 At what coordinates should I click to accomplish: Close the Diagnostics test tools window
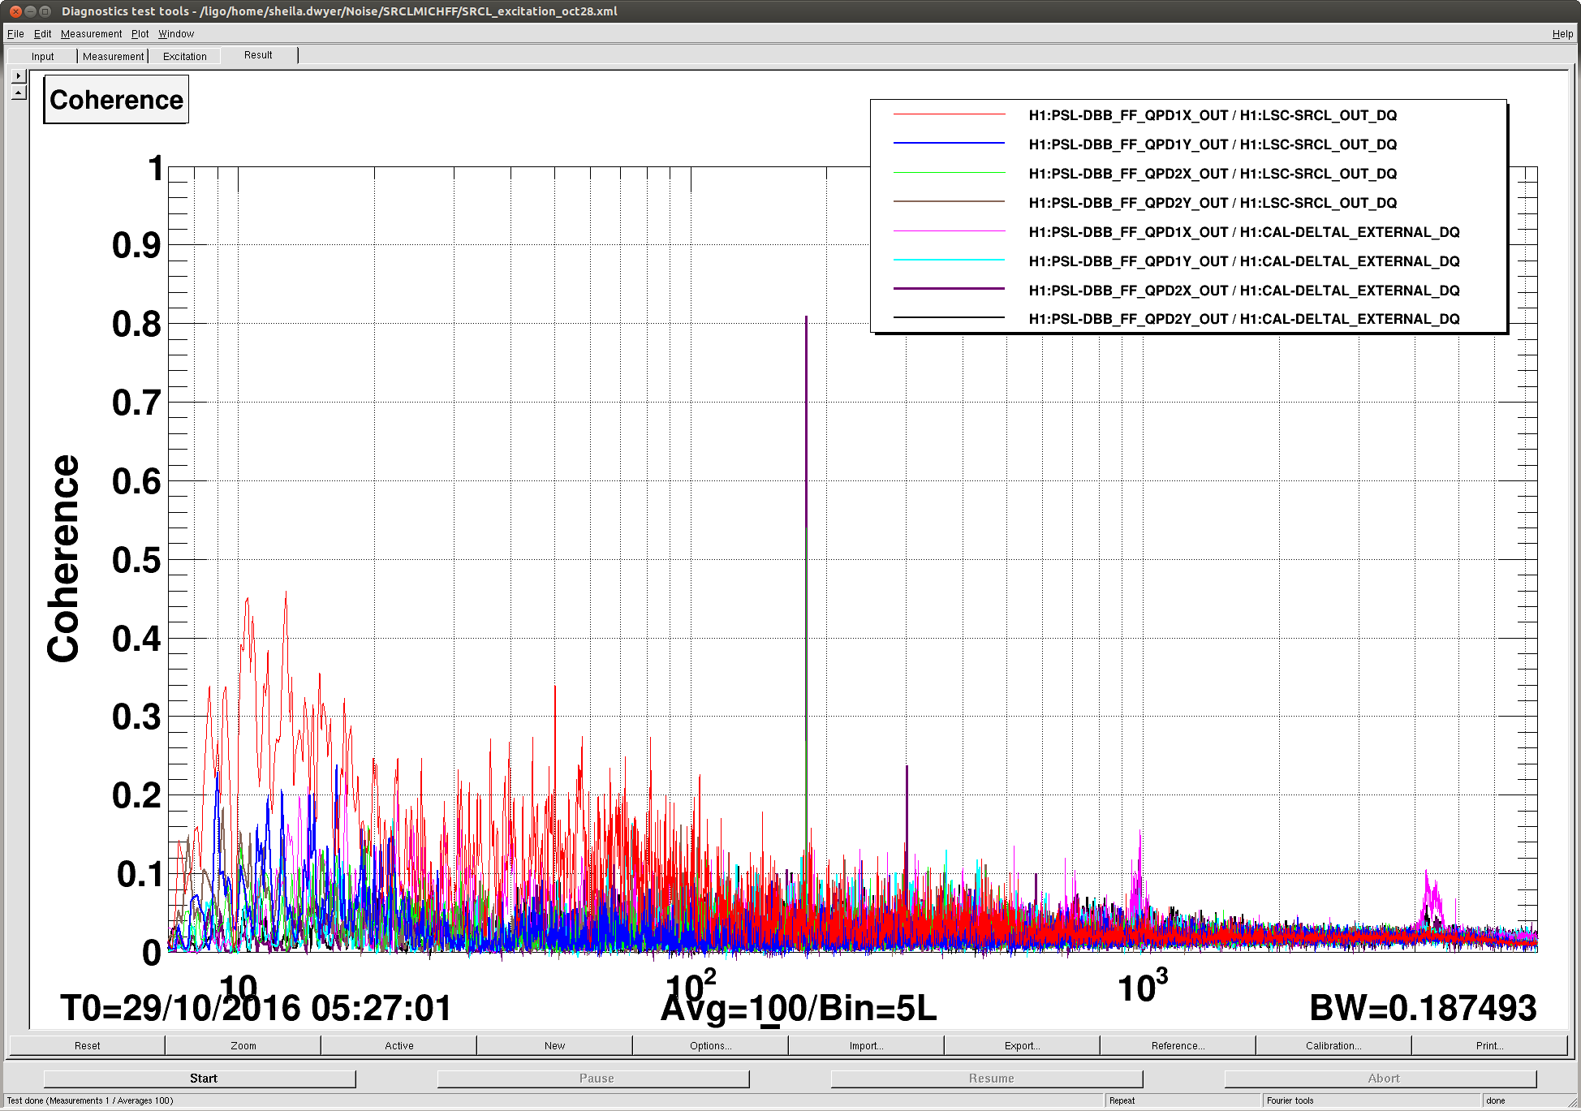tap(15, 11)
